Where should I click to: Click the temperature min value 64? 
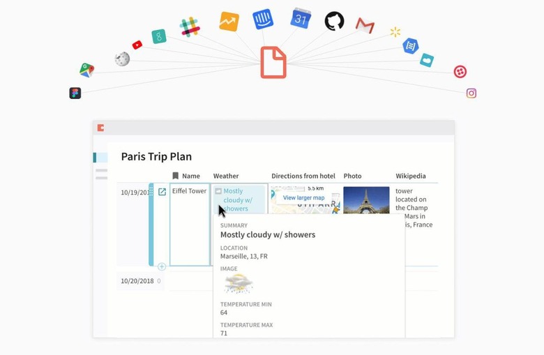(x=224, y=312)
